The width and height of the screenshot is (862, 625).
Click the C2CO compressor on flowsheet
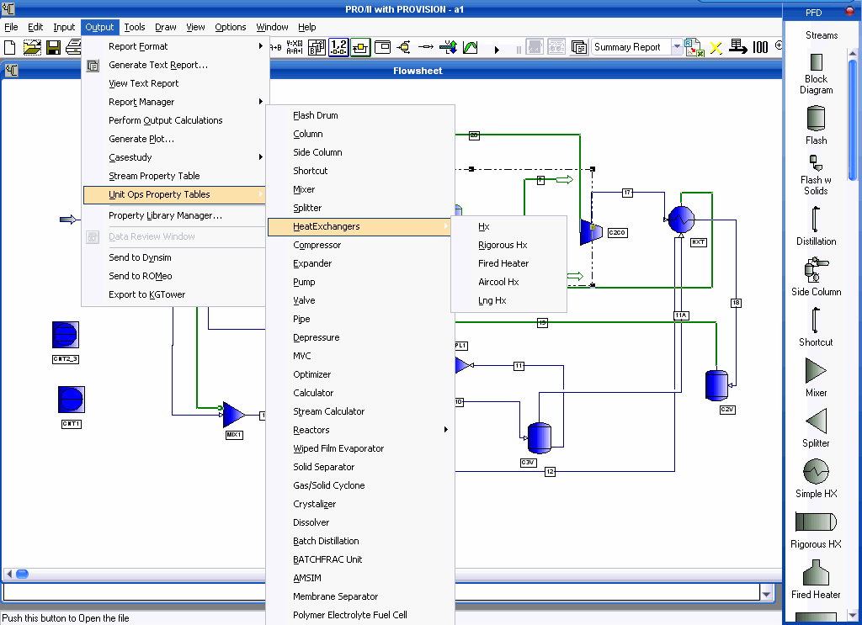click(592, 232)
